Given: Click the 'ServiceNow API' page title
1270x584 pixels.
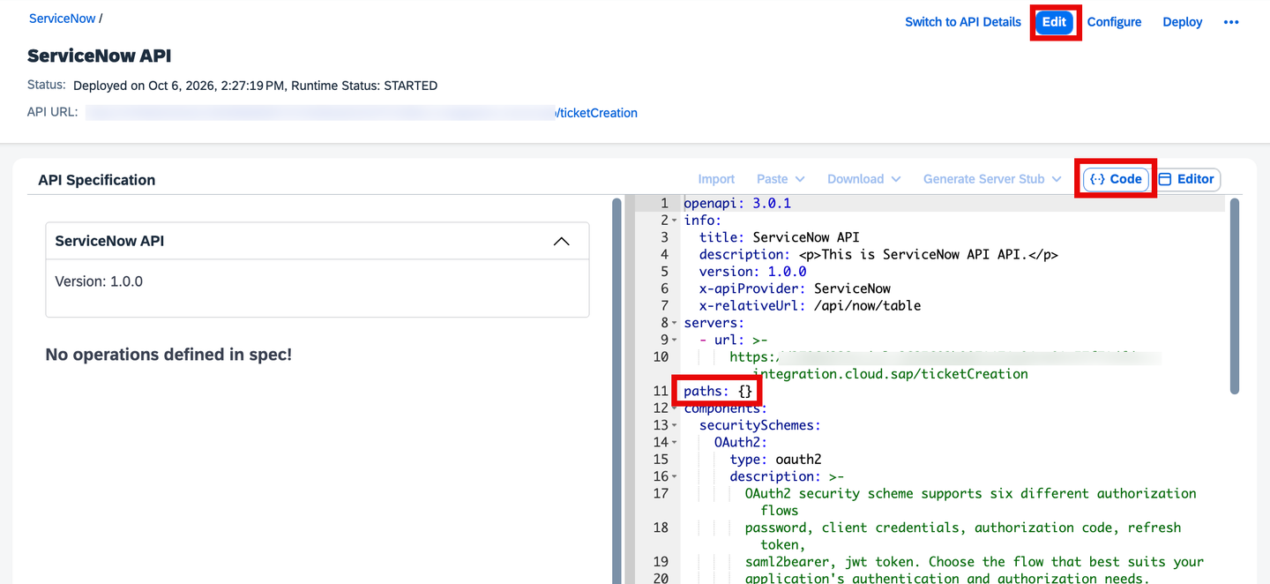Looking at the screenshot, I should point(100,56).
